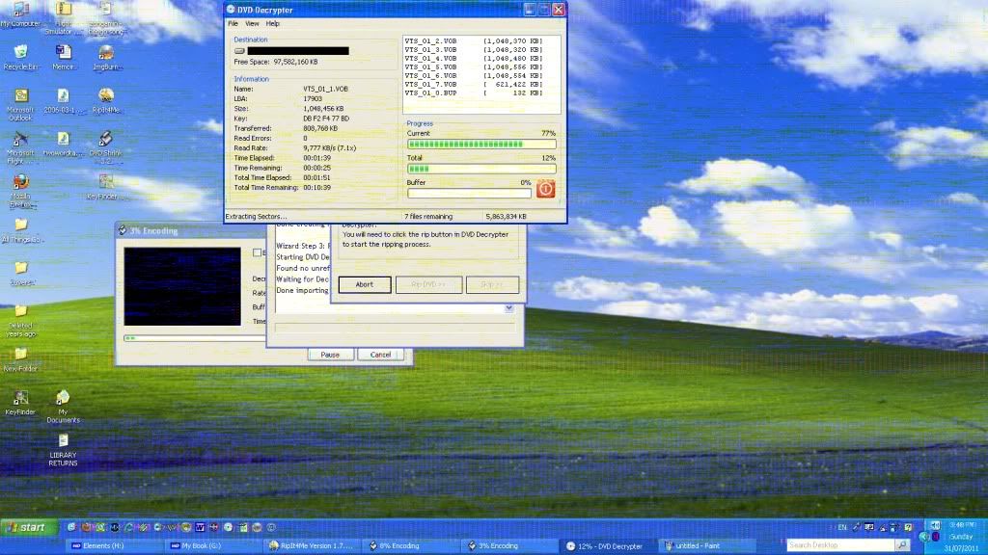The width and height of the screenshot is (988, 555).
Task: Click the Current progress bar in DVD Decrypter
Action: pyautogui.click(x=481, y=145)
